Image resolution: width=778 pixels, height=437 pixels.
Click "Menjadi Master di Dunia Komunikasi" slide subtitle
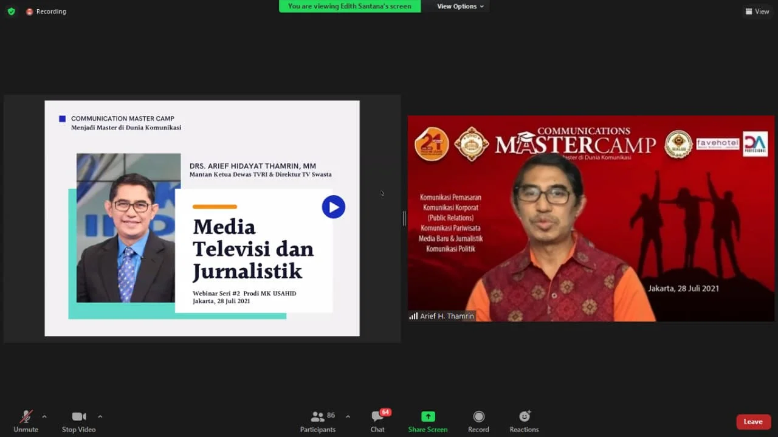coord(126,128)
